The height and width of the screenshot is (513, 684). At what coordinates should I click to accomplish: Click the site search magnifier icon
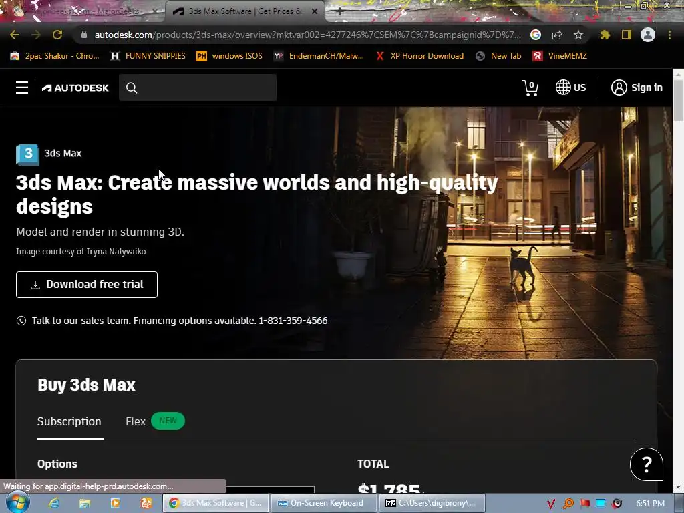pyautogui.click(x=132, y=88)
